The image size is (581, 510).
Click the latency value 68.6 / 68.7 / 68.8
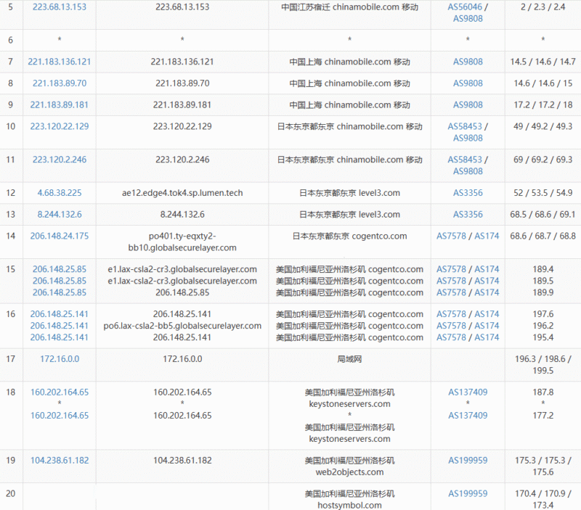point(543,236)
